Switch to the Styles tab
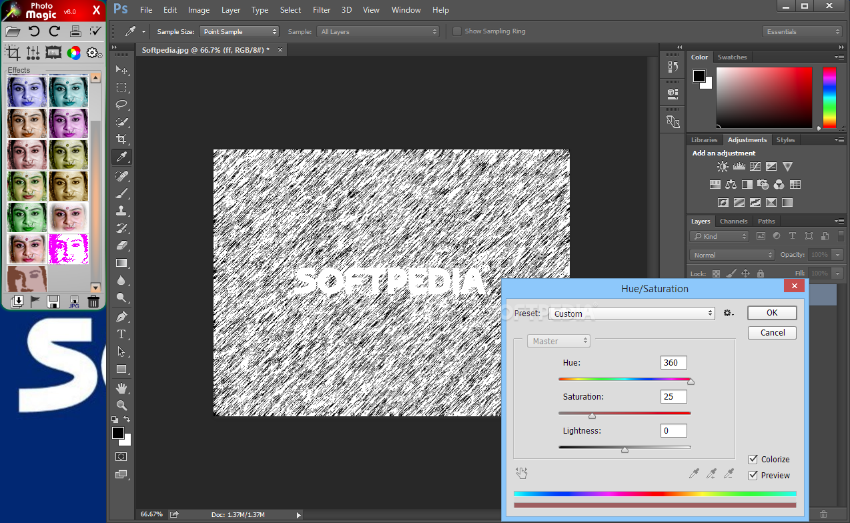The width and height of the screenshot is (850, 523). pos(785,140)
